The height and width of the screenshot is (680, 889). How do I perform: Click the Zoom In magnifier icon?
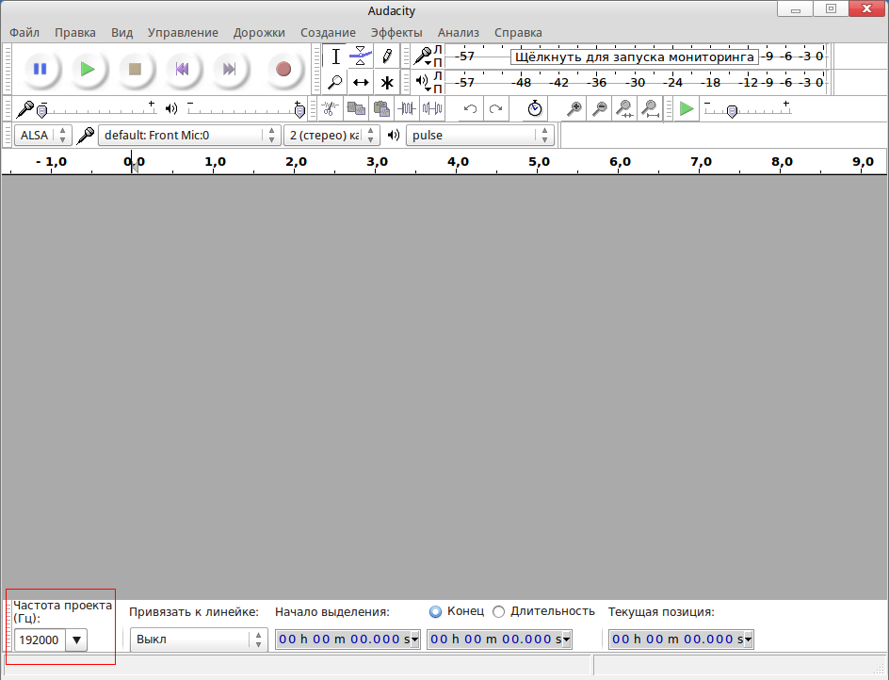(x=574, y=108)
